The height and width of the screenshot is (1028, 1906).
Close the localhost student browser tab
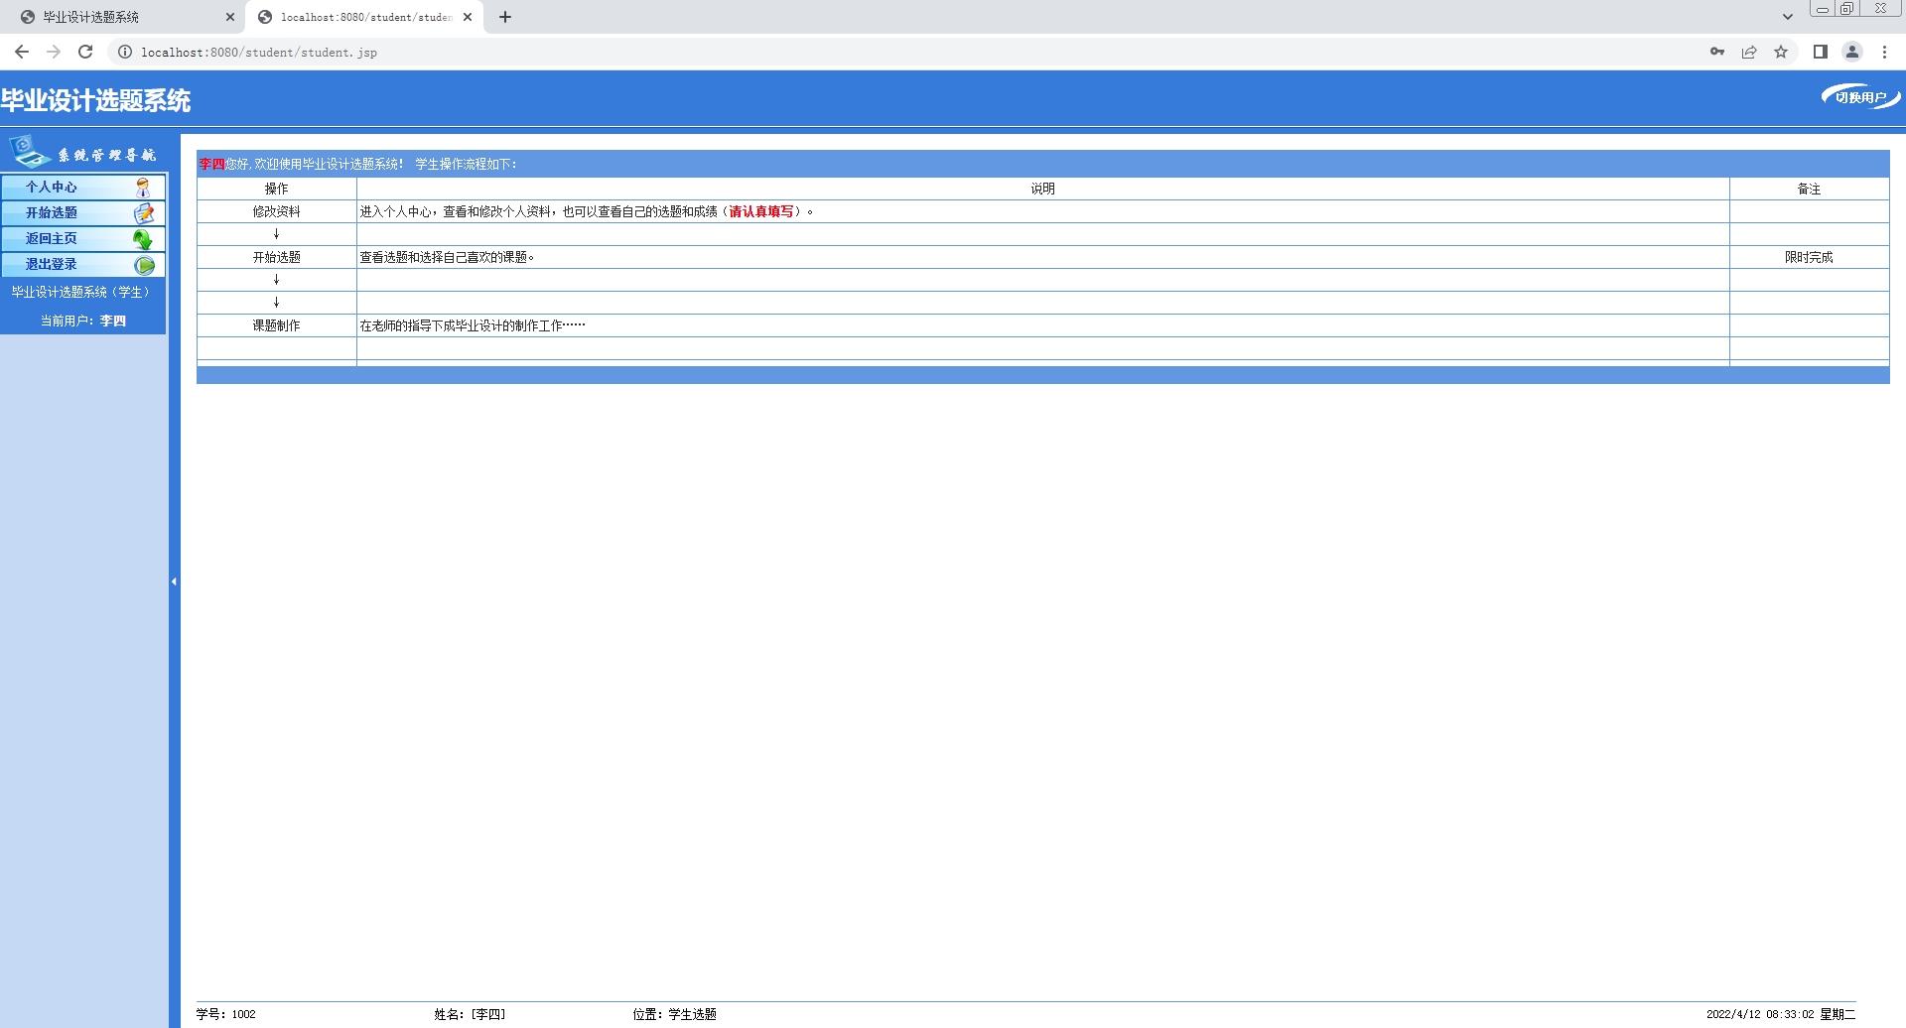(468, 17)
